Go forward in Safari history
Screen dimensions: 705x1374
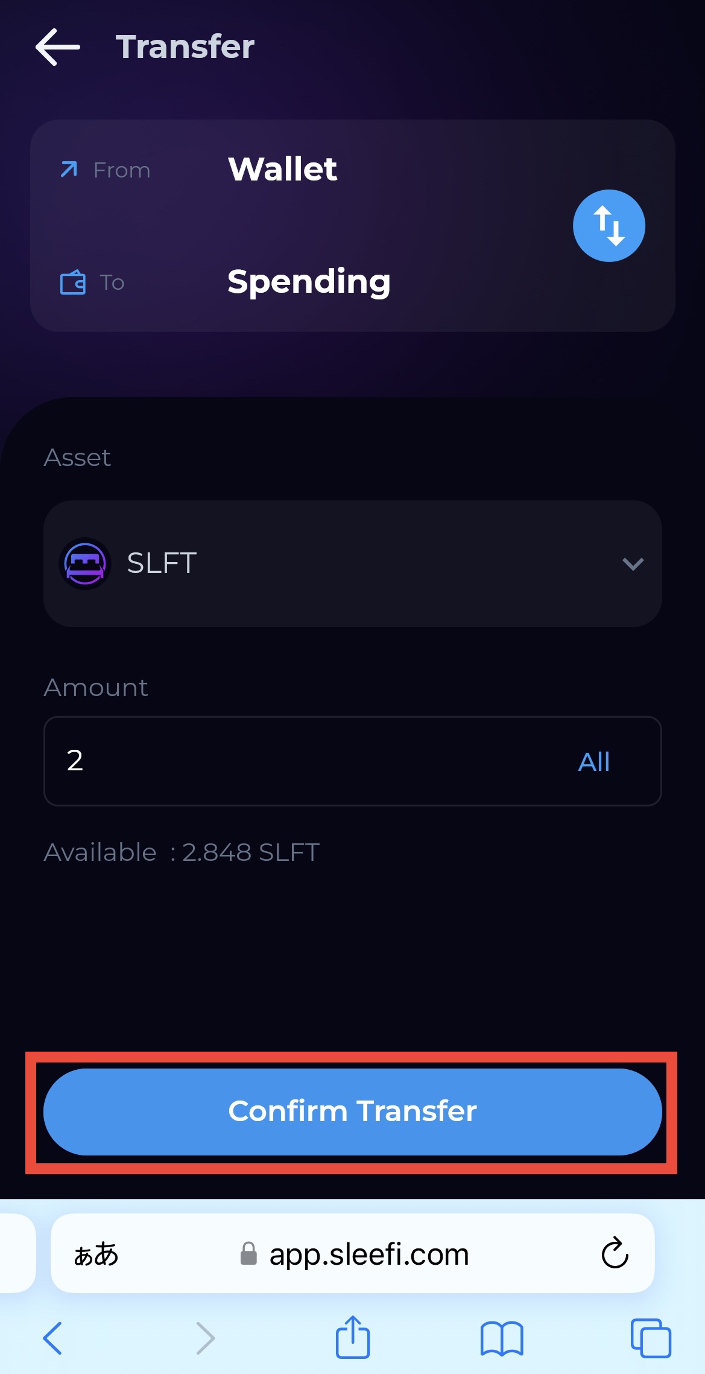205,1338
